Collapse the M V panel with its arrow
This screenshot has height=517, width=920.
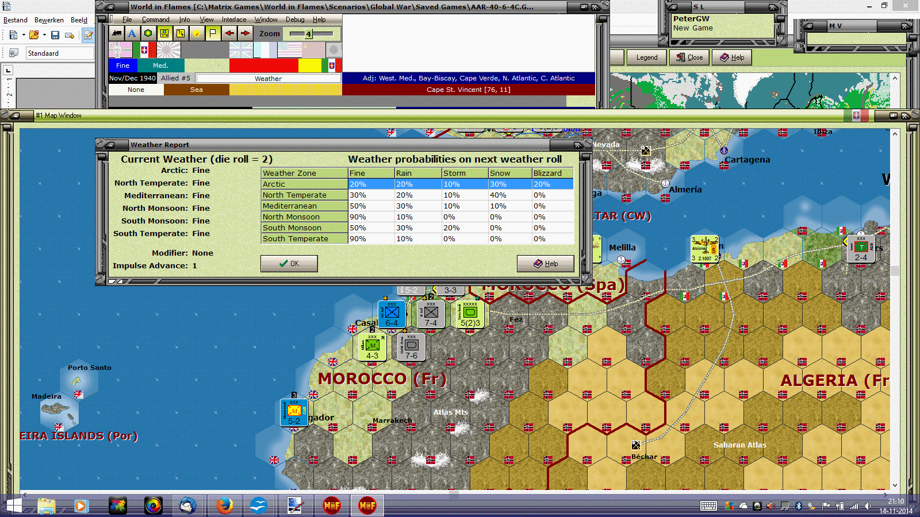808,26
